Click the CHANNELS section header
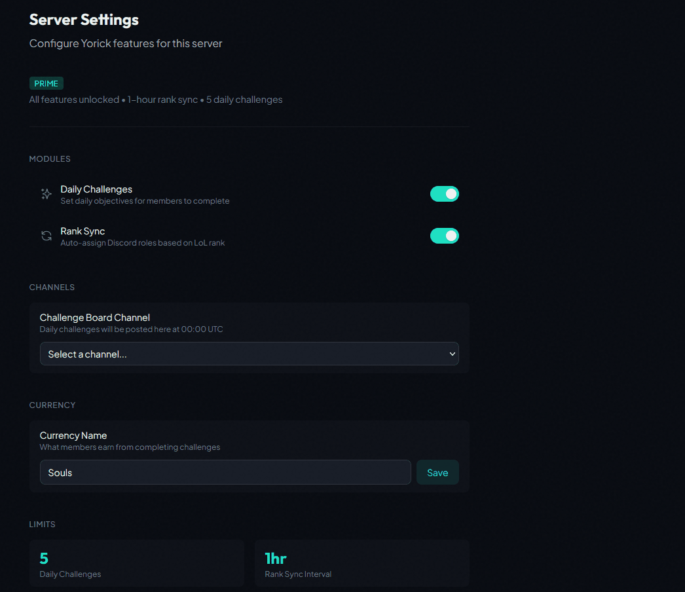 52,287
